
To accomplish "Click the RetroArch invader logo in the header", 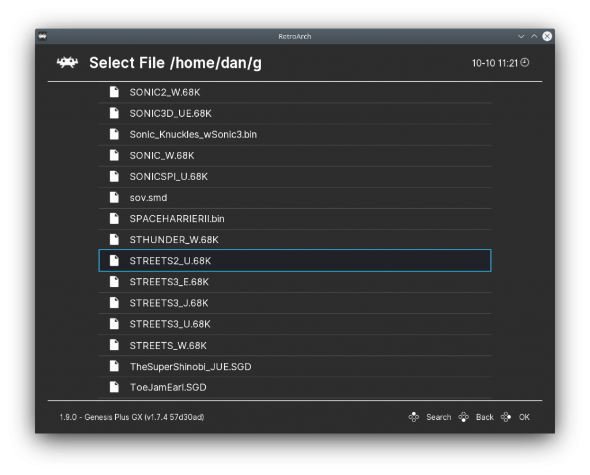I will (67, 62).
